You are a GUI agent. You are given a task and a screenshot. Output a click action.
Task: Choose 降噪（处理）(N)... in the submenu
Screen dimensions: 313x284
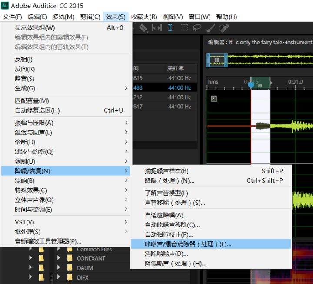pyautogui.click(x=211, y=180)
